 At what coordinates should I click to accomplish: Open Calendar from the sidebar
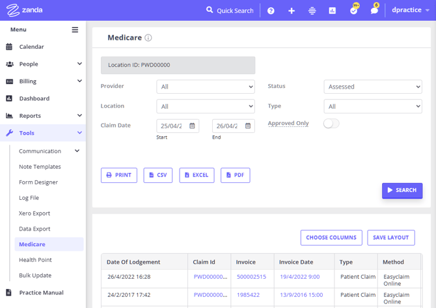pos(31,47)
